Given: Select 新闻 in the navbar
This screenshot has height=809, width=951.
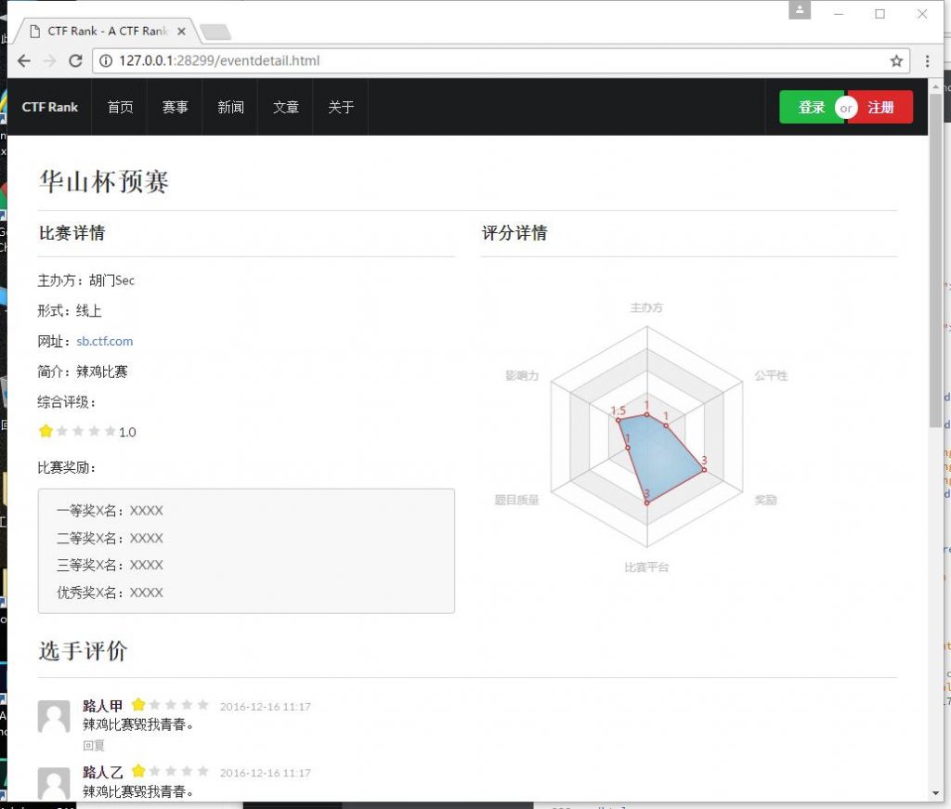Looking at the screenshot, I should 230,107.
